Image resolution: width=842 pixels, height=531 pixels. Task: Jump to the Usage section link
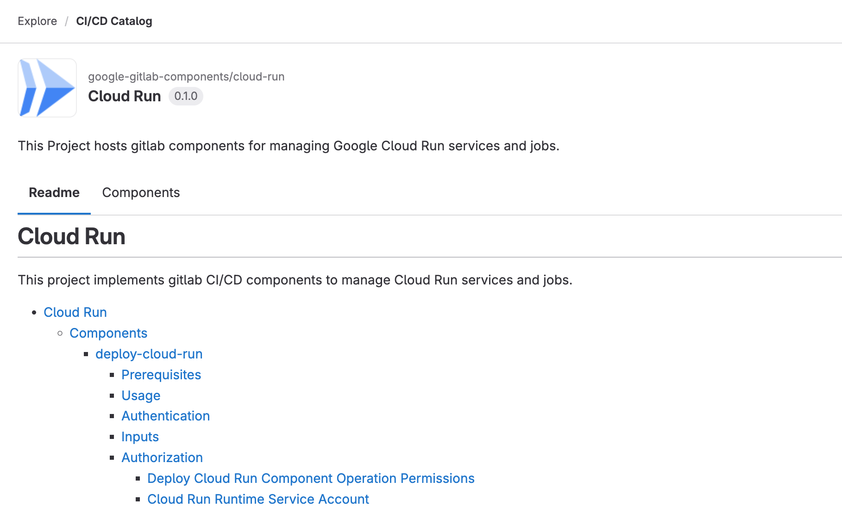click(x=141, y=395)
